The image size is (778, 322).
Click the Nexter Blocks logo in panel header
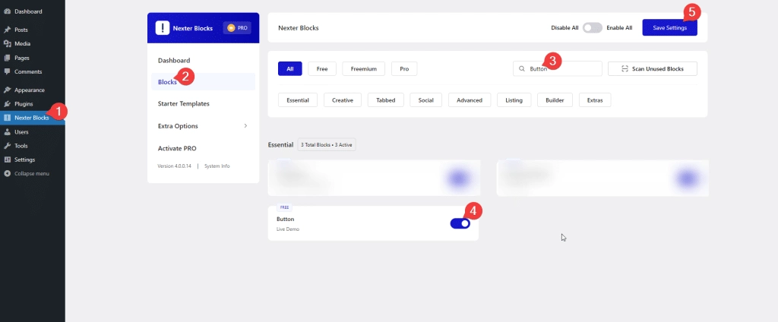(x=163, y=28)
